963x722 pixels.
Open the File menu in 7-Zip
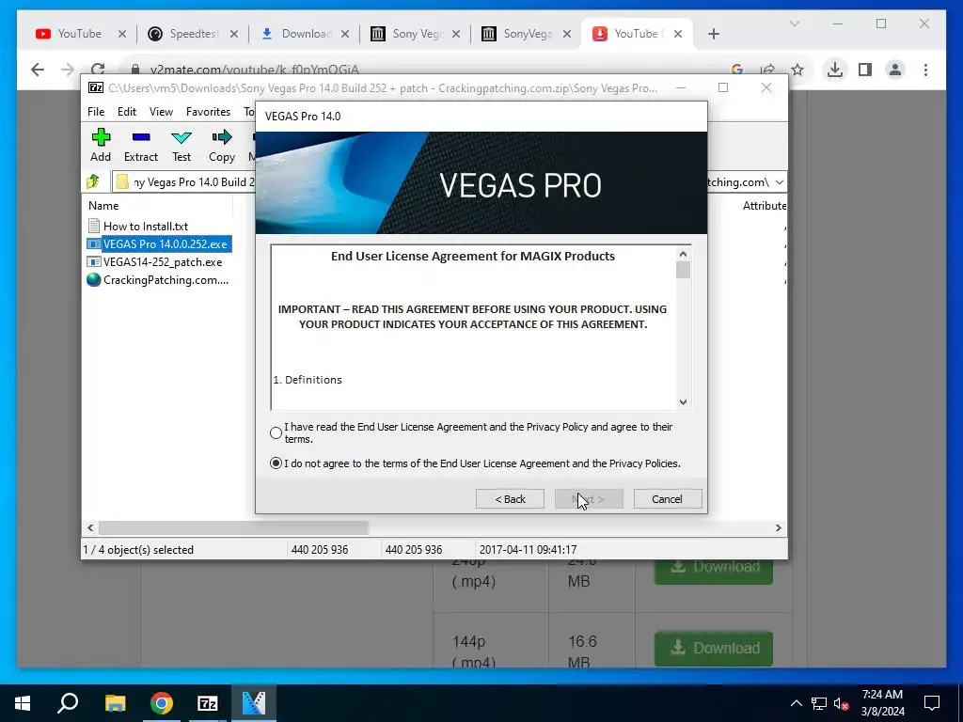pyautogui.click(x=96, y=112)
